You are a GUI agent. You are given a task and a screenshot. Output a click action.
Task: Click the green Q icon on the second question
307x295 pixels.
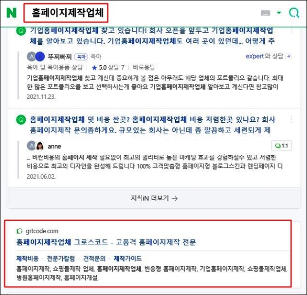[21, 119]
